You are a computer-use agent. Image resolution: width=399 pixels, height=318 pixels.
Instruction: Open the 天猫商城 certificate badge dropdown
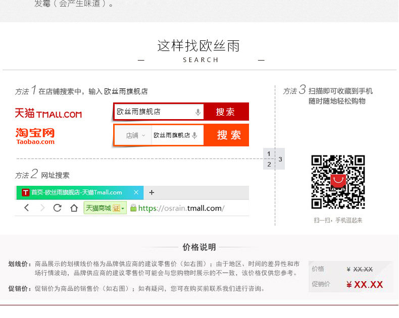[x=105, y=208]
